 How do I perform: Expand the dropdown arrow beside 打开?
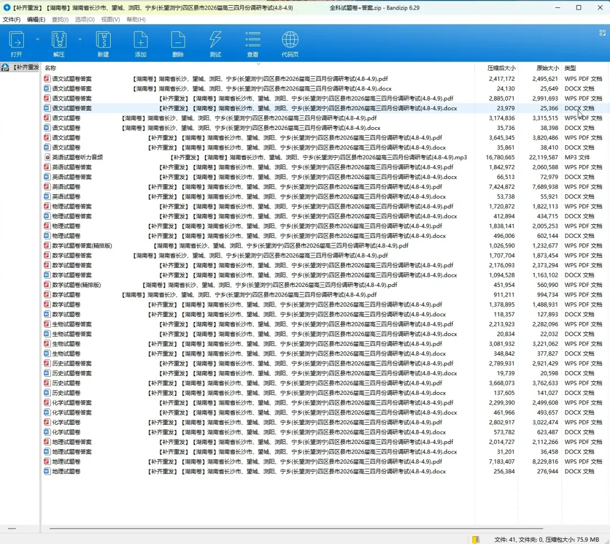click(x=37, y=40)
